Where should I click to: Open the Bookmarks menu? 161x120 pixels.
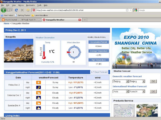(30, 5)
